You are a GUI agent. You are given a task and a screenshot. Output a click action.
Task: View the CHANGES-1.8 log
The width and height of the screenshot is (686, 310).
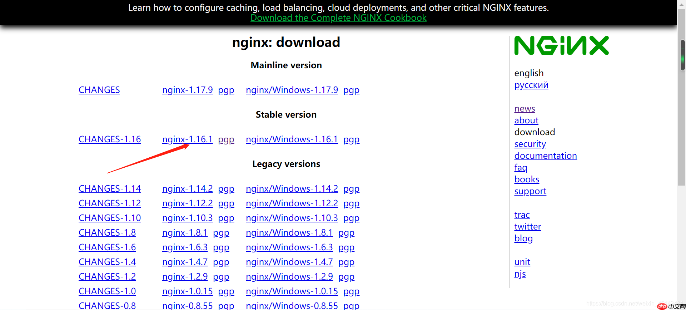(107, 232)
